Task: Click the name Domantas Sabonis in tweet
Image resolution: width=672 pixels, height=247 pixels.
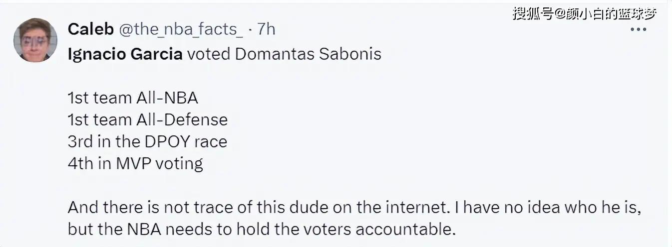Action: tap(308, 54)
